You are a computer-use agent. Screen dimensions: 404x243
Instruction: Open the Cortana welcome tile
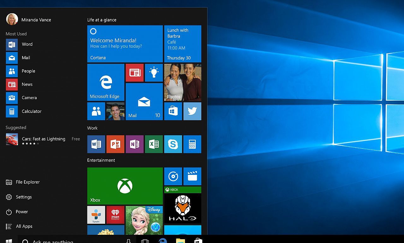pos(125,44)
